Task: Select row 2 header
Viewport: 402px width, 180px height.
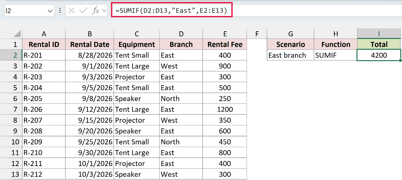Action: click(x=11, y=55)
